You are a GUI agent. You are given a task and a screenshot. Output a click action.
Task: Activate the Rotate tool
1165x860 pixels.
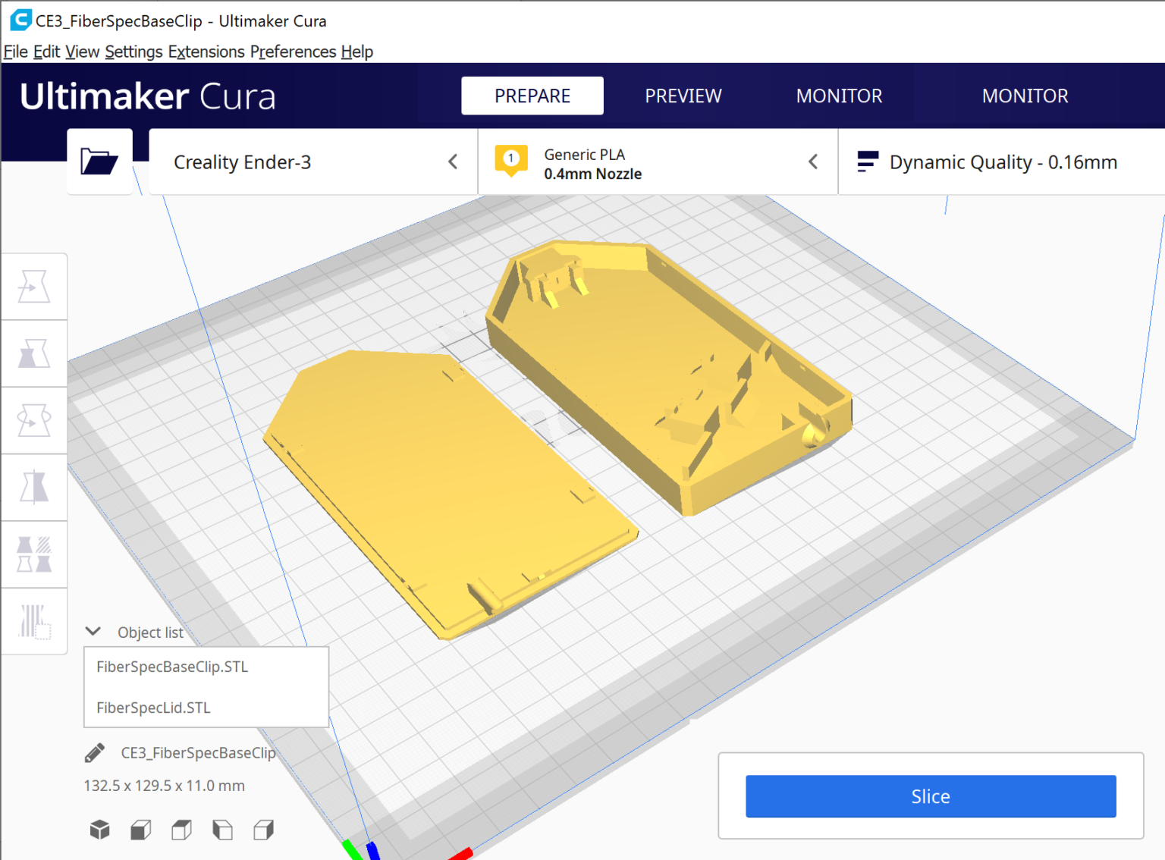click(34, 420)
